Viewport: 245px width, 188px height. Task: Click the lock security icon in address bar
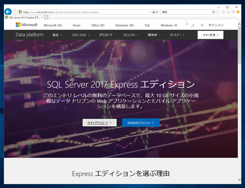[154, 12]
